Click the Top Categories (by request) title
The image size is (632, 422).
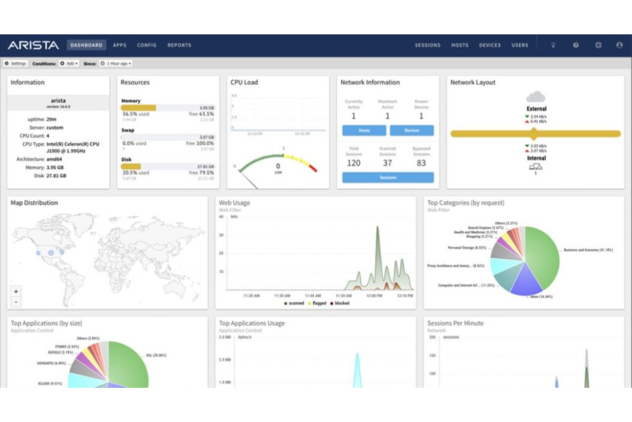click(465, 203)
